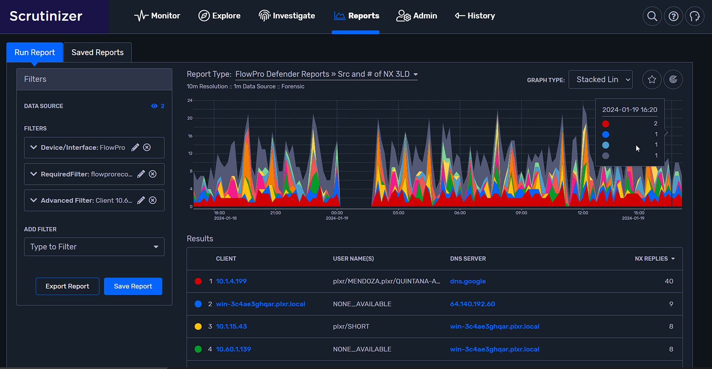Viewport: 712px width, 369px height.
Task: Toggle visibility of the Data Source with the eye icon
Action: coord(154,106)
